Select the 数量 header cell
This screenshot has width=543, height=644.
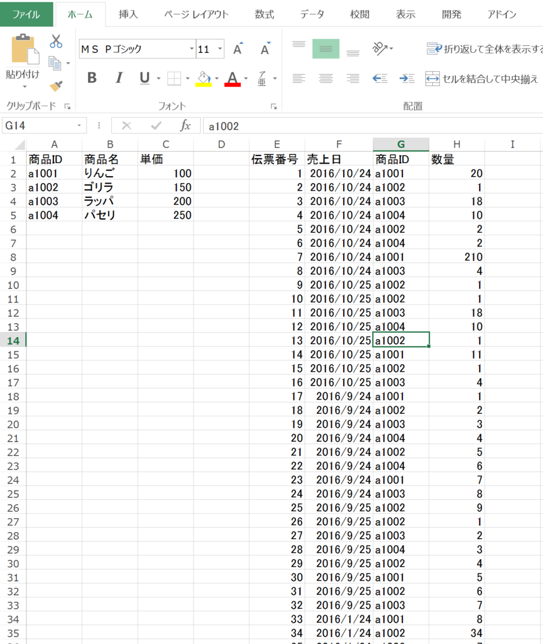click(457, 159)
